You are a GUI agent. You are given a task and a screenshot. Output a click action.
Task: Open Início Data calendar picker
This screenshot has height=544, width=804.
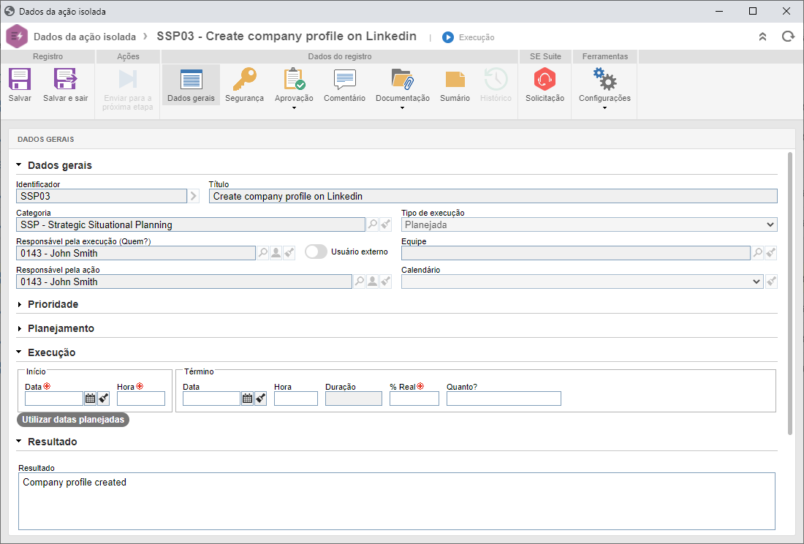(x=90, y=398)
